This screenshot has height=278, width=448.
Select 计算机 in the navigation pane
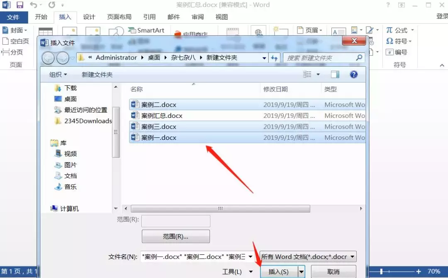(65, 209)
